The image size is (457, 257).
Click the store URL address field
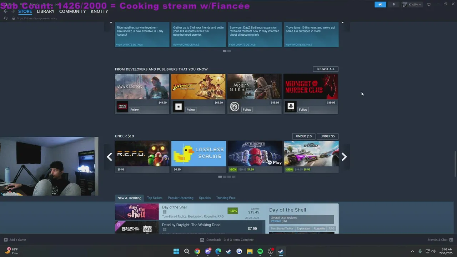[x=37, y=18]
